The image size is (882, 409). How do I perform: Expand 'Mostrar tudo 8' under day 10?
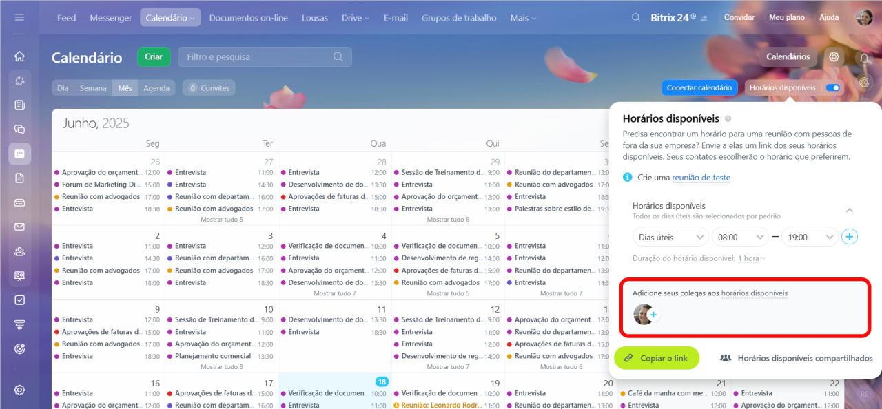coord(221,367)
